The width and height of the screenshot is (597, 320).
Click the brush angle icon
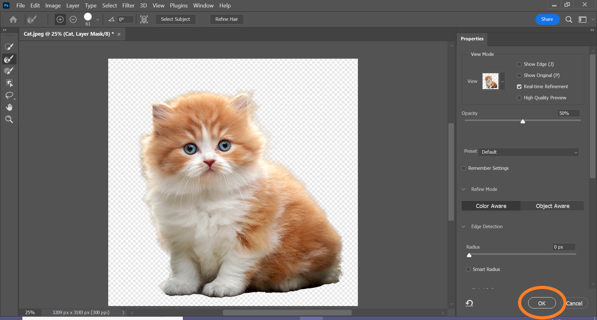tap(111, 19)
